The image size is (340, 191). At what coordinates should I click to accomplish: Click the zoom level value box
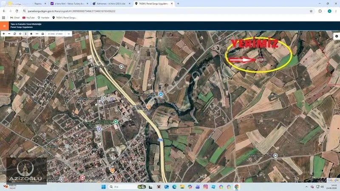(68, 34)
